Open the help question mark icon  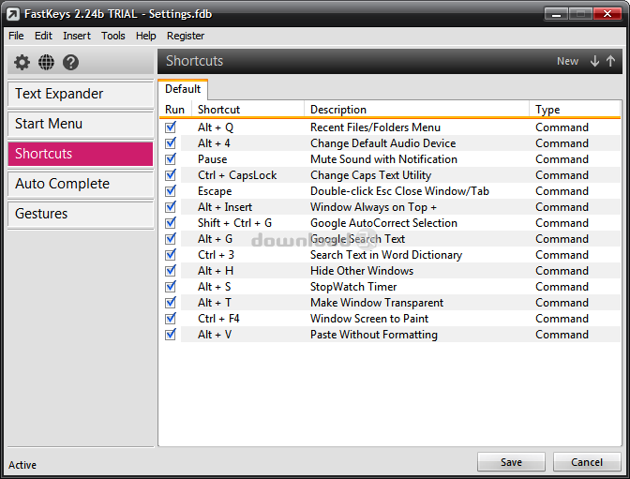(70, 62)
